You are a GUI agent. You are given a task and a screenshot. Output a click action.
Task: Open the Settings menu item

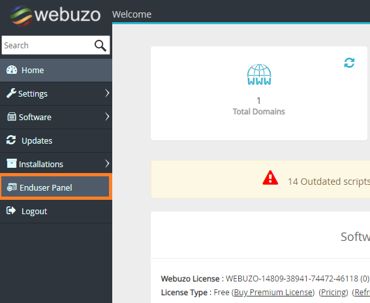tap(56, 93)
